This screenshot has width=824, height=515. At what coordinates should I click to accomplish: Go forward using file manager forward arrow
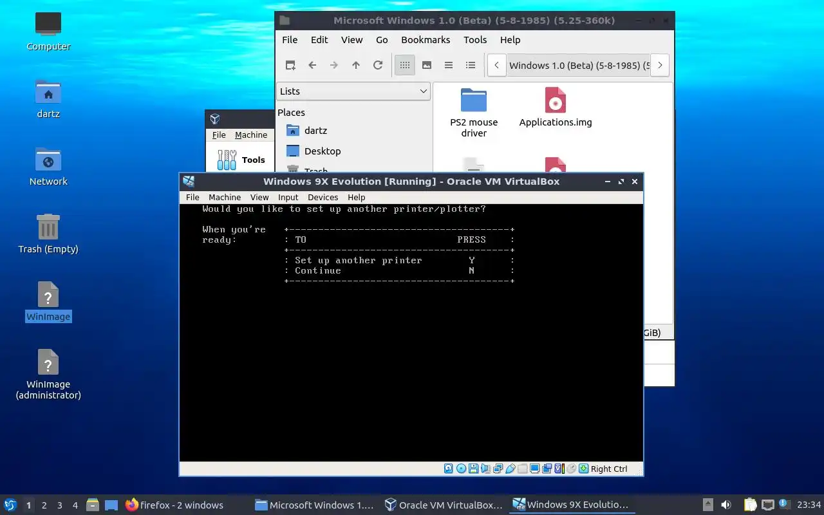tap(334, 65)
